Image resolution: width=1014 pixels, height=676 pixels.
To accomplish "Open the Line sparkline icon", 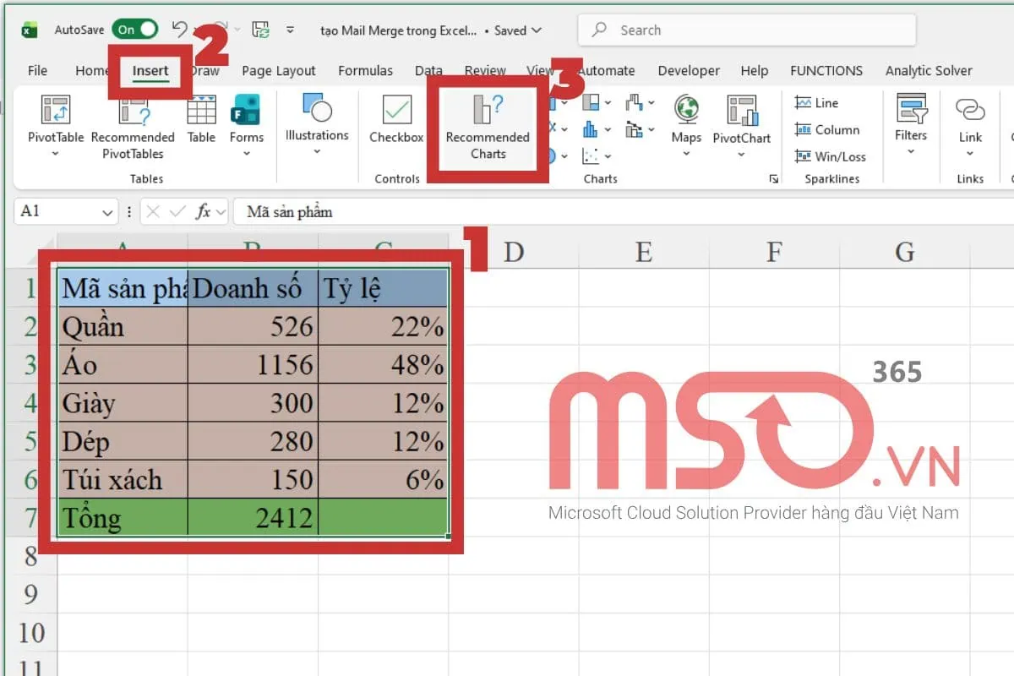I will pos(817,102).
